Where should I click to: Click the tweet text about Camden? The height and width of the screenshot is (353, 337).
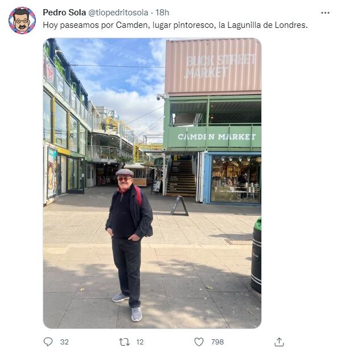(175, 25)
